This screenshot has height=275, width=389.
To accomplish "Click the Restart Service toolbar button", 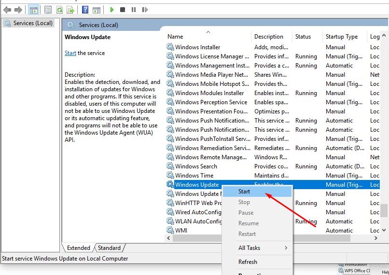I will click(x=145, y=10).
